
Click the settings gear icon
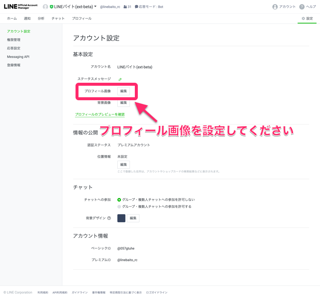pos(303,19)
